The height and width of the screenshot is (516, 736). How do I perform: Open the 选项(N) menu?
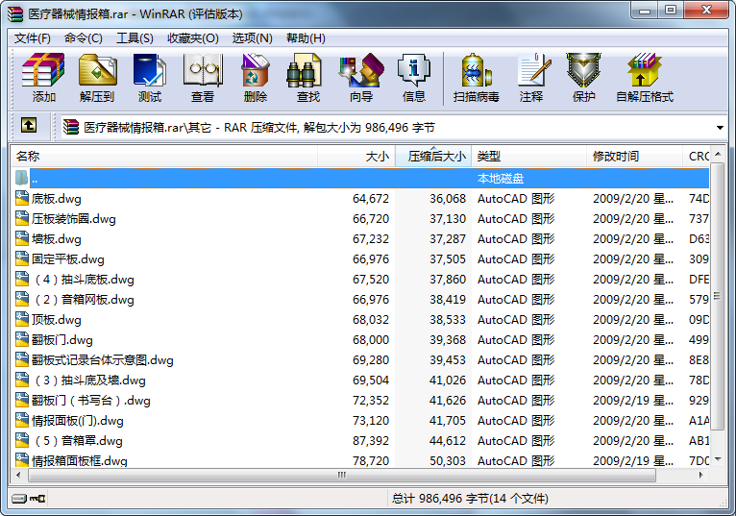coord(252,38)
